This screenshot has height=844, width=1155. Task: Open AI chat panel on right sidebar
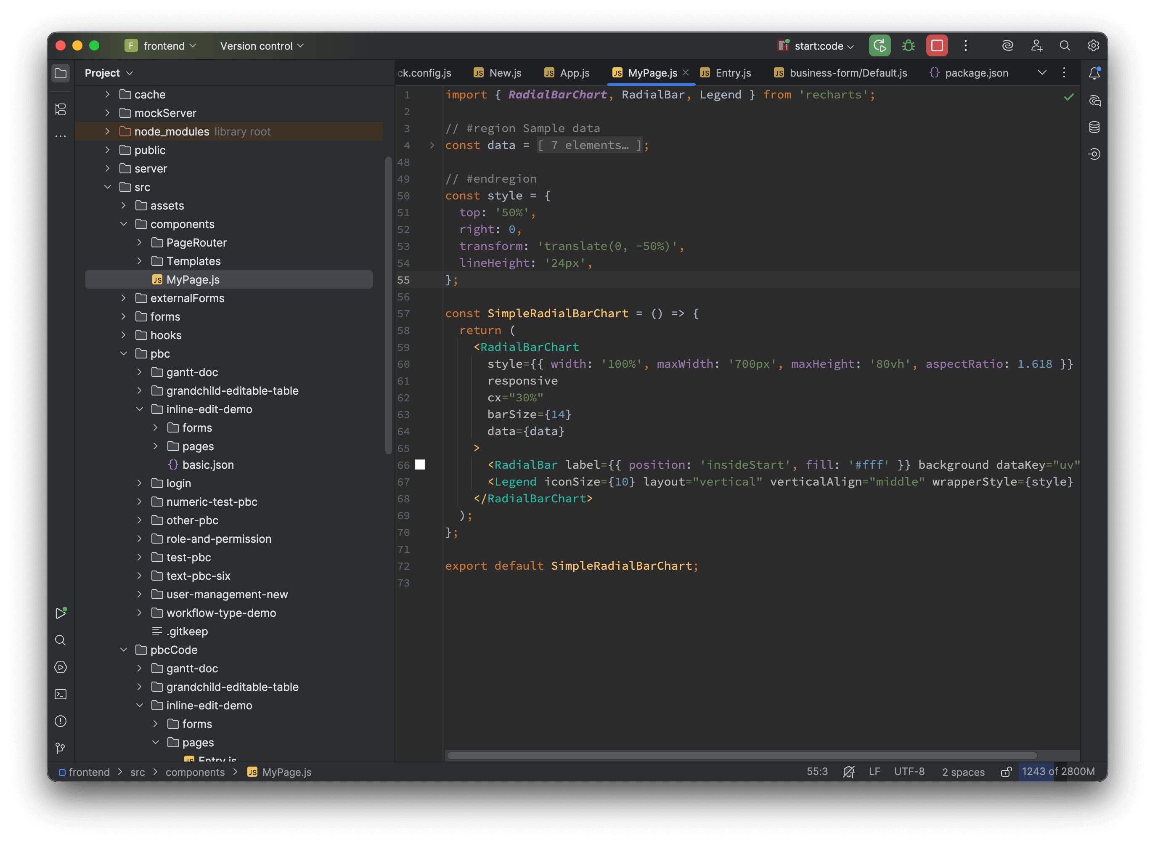[x=1094, y=100]
